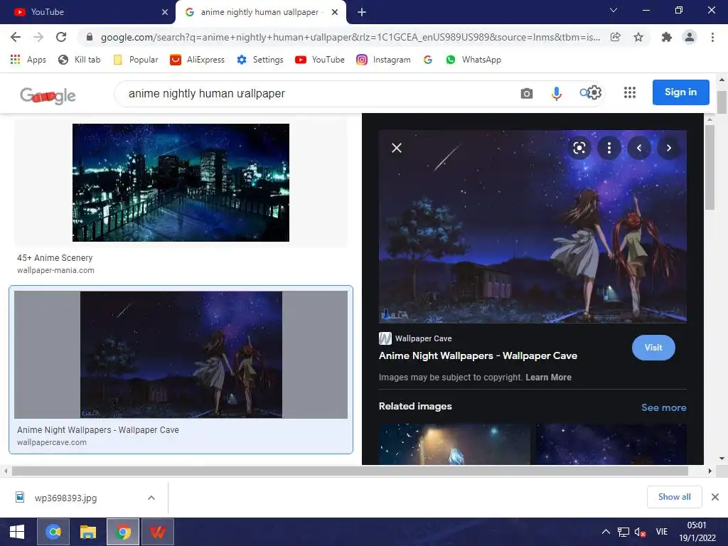
Task: Click See more related images
Action: pos(663,407)
